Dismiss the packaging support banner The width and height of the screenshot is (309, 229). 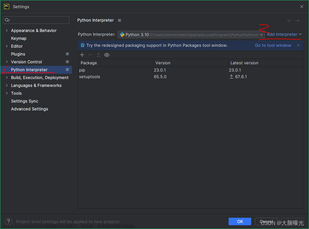tap(298, 45)
